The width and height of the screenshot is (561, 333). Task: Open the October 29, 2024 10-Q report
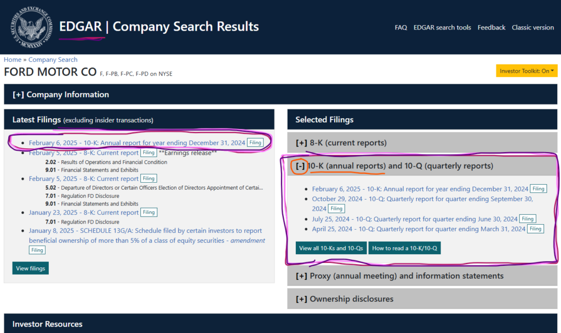click(x=422, y=203)
